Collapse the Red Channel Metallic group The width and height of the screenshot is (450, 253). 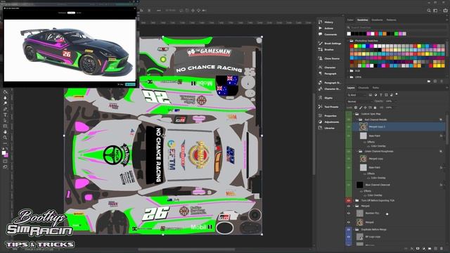point(357,119)
